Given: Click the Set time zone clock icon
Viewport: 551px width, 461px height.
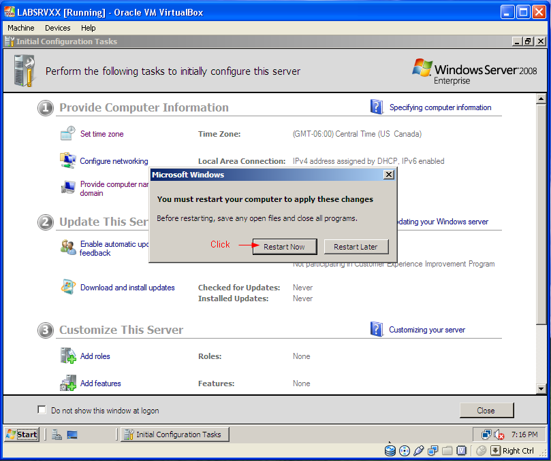Looking at the screenshot, I should click(x=67, y=133).
